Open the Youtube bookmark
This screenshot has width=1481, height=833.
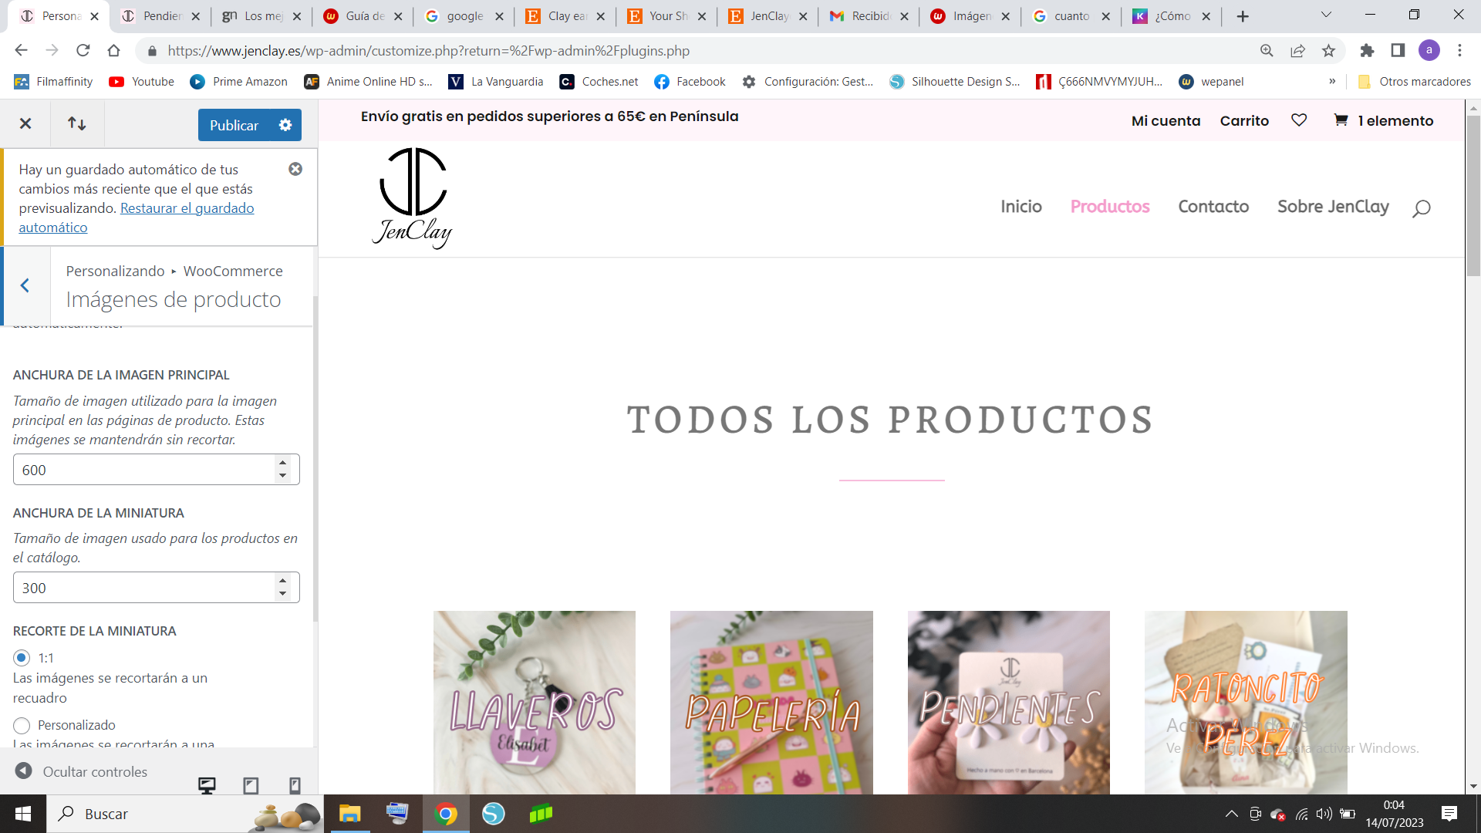(x=142, y=82)
